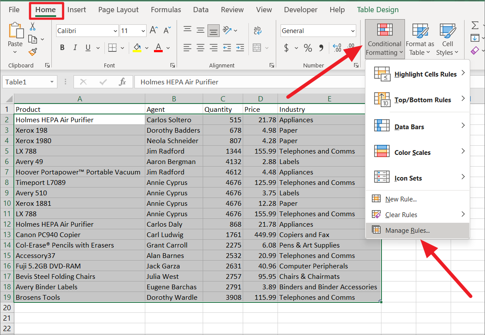The width and height of the screenshot is (485, 335).
Task: Apply red font color
Action: click(158, 47)
